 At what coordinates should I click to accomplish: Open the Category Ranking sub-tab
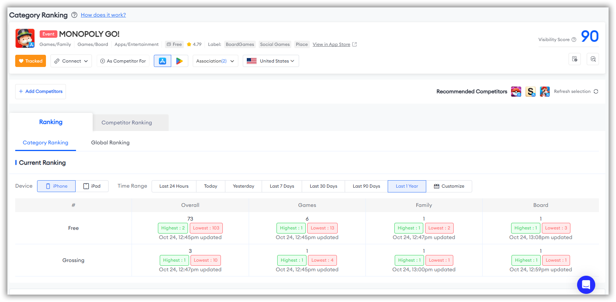pos(46,142)
